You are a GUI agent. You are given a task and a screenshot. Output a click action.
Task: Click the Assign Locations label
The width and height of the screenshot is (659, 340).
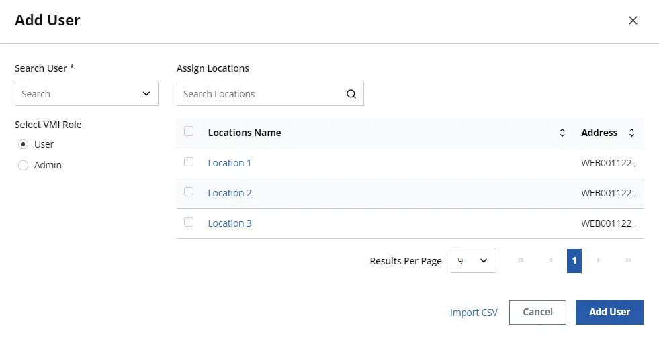pos(213,68)
